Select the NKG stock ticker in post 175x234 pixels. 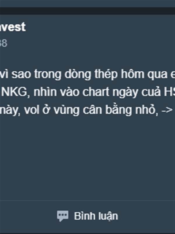click(15, 92)
